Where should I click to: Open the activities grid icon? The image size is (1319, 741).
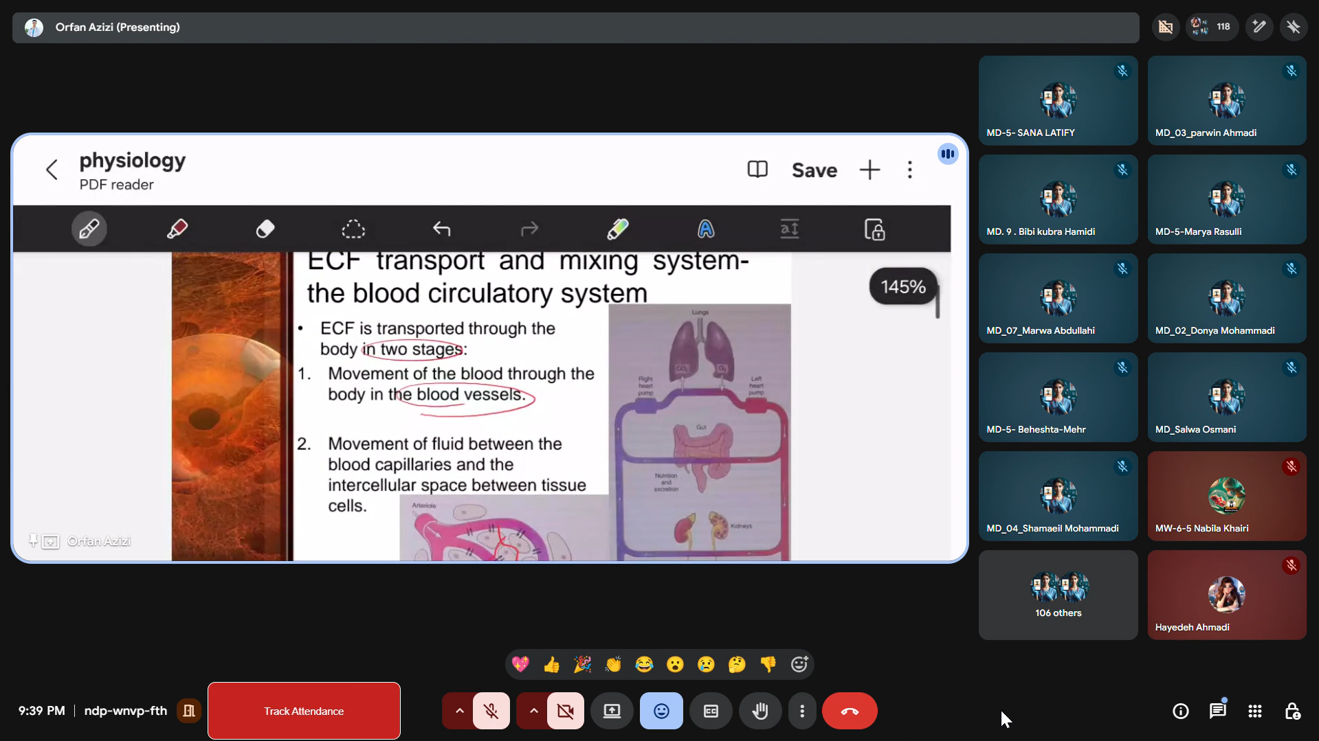[1254, 711]
